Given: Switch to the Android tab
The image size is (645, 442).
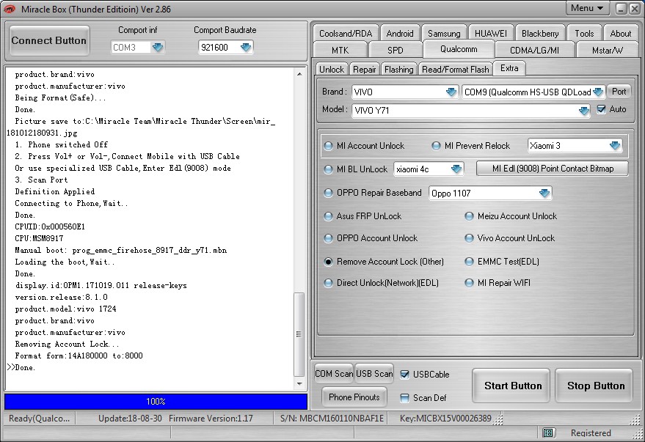Looking at the screenshot, I should click(x=399, y=33).
